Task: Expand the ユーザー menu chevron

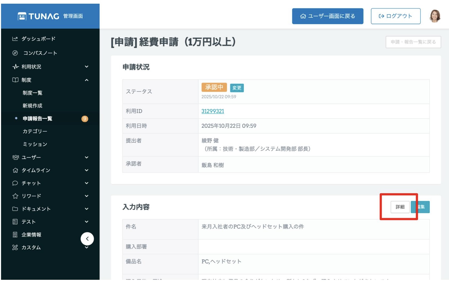Action: pyautogui.click(x=87, y=158)
